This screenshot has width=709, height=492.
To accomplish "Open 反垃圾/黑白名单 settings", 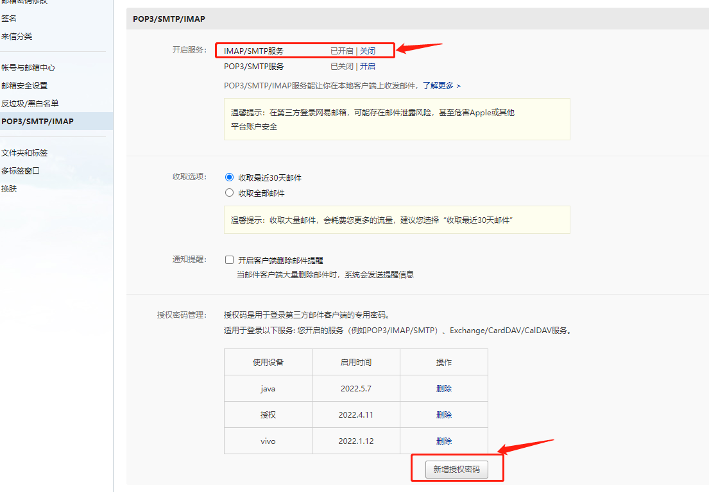I will pos(30,103).
